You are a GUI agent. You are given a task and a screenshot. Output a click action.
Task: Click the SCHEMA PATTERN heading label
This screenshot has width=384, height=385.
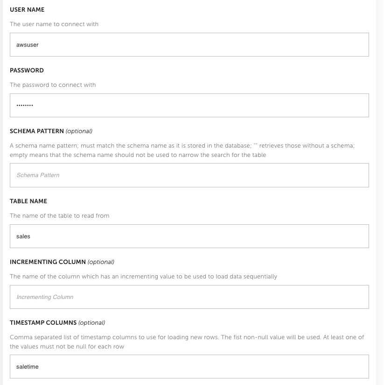click(x=37, y=131)
